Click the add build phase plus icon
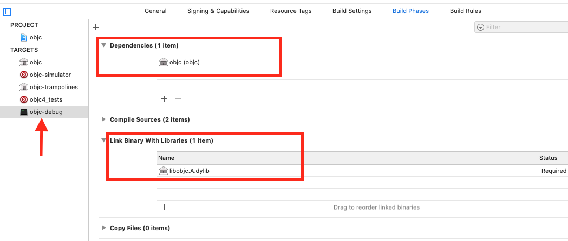This screenshot has width=568, height=241. tap(96, 27)
